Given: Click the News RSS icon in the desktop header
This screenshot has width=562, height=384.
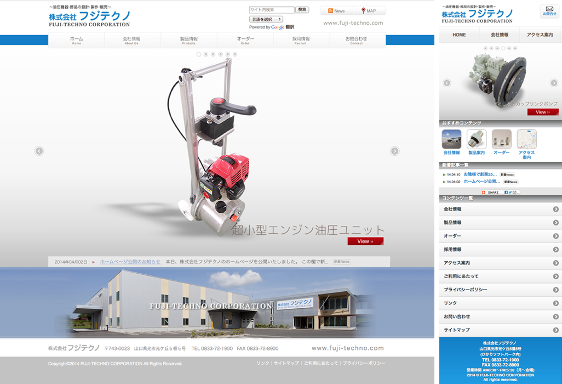Looking at the screenshot, I should (x=330, y=11).
